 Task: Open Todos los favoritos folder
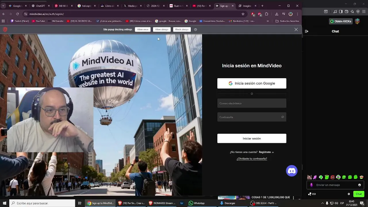[287, 21]
